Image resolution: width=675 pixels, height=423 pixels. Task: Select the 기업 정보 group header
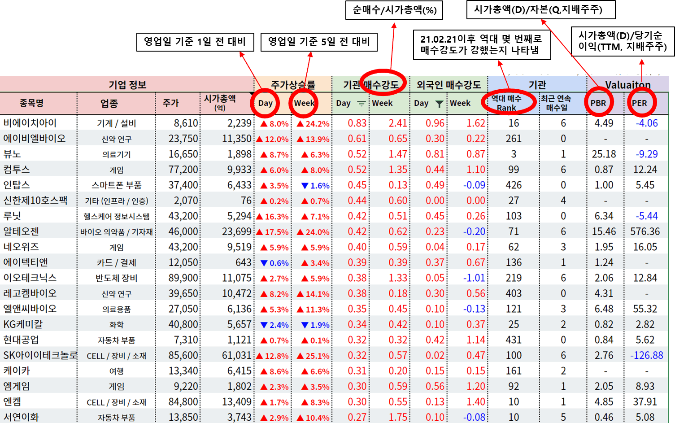(127, 85)
